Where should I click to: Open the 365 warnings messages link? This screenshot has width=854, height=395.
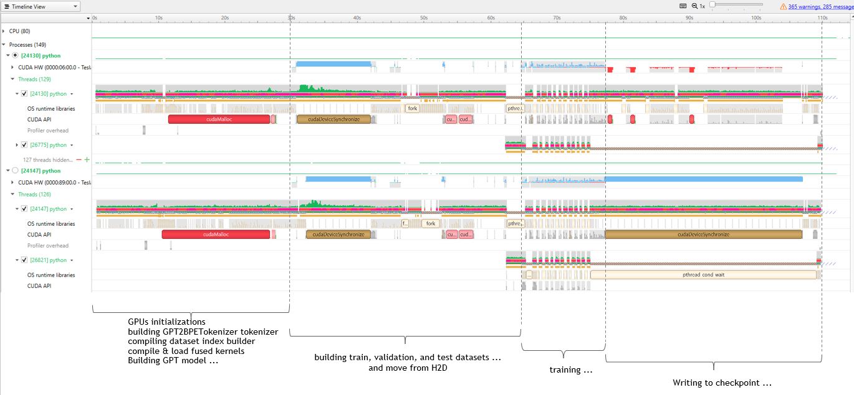[x=817, y=6]
